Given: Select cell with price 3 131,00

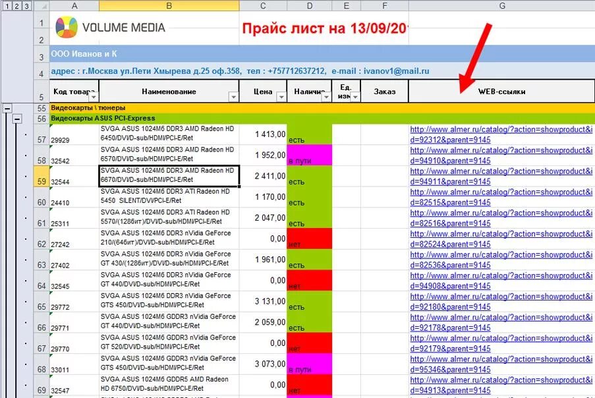Looking at the screenshot, I should pos(263,301).
